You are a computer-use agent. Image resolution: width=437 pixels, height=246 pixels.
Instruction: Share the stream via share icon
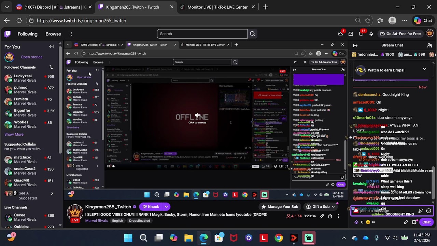(x=330, y=216)
